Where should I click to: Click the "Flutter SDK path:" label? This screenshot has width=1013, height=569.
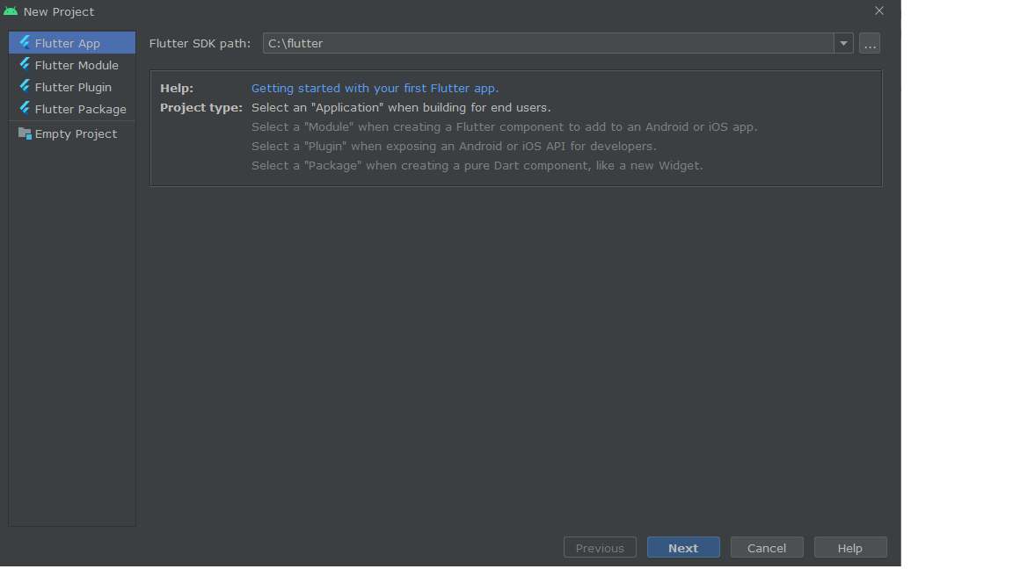coord(200,43)
